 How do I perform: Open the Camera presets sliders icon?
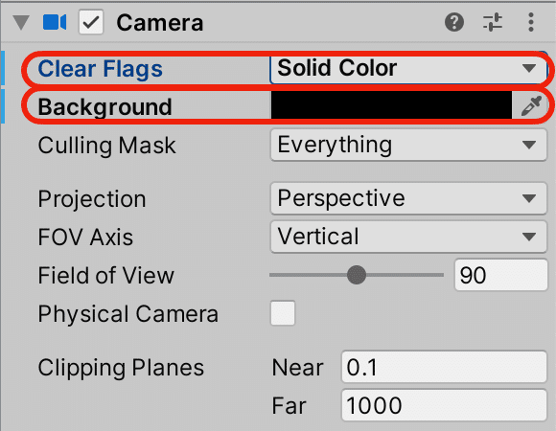point(493,22)
